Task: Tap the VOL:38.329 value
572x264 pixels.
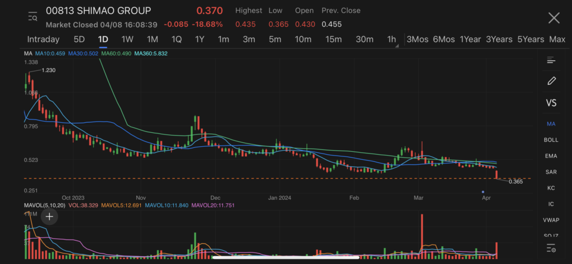Action: click(x=84, y=205)
